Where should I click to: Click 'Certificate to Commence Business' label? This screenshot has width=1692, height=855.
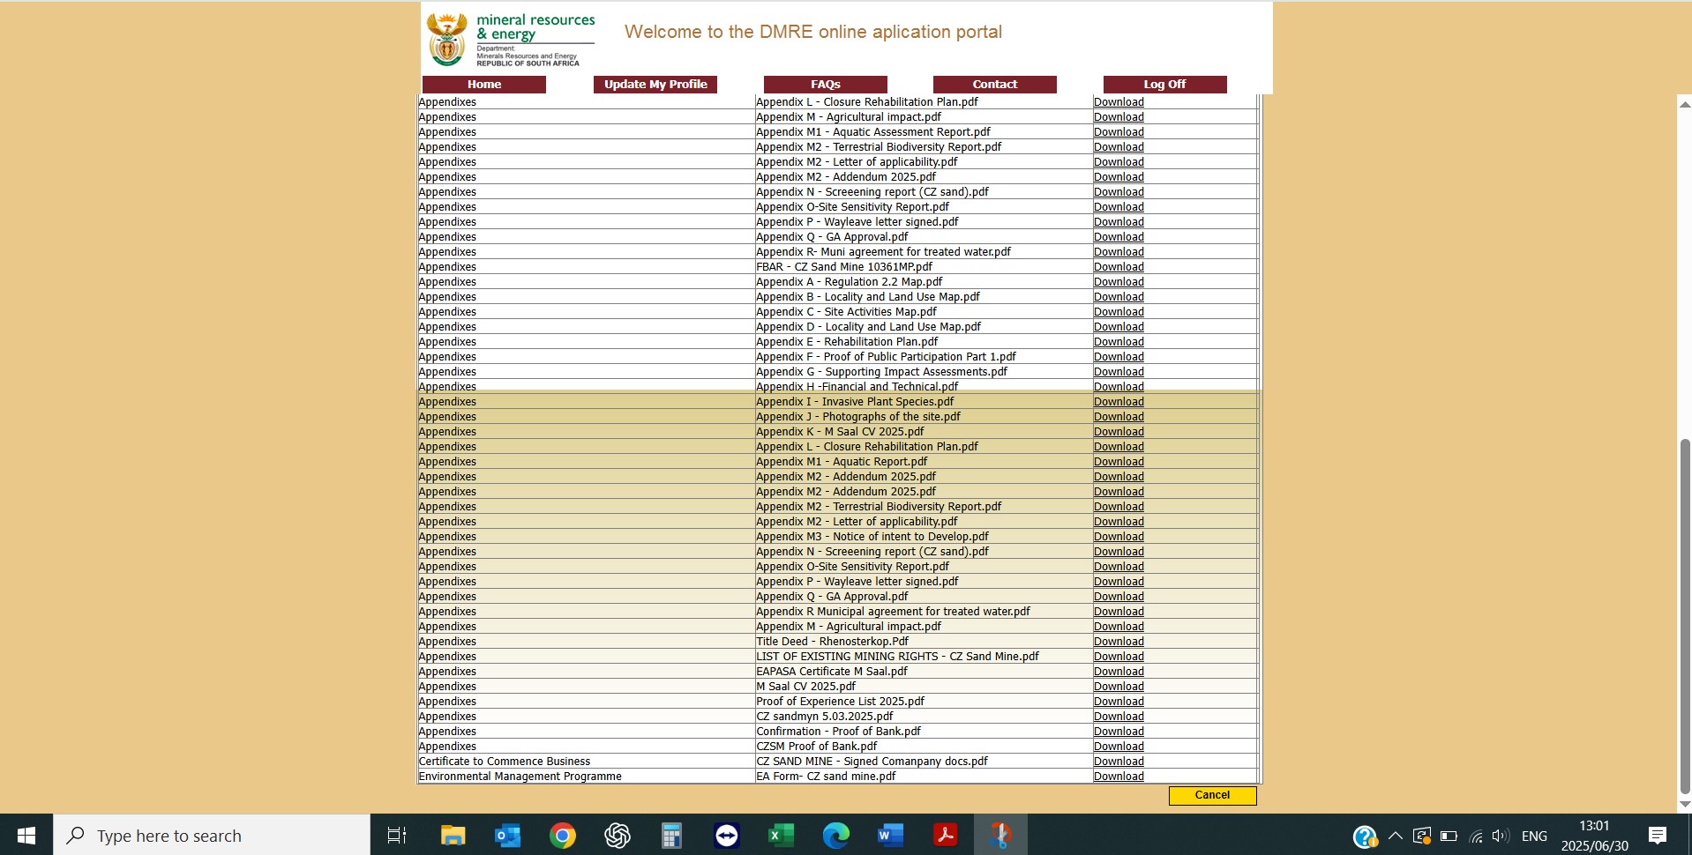point(505,761)
